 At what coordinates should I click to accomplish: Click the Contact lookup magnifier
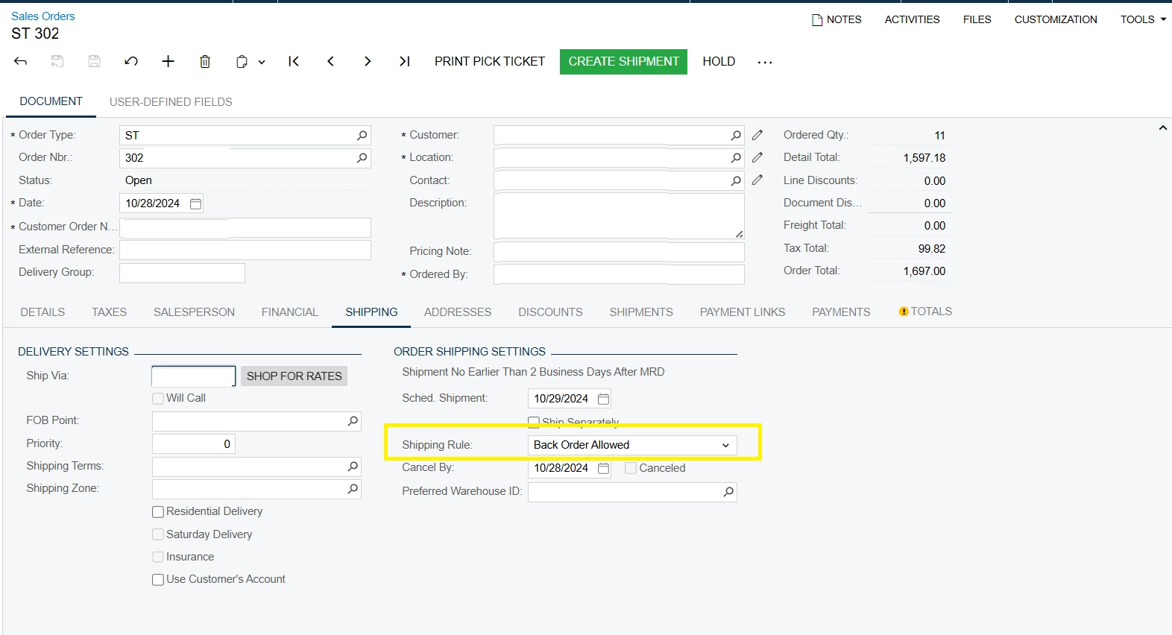(736, 180)
